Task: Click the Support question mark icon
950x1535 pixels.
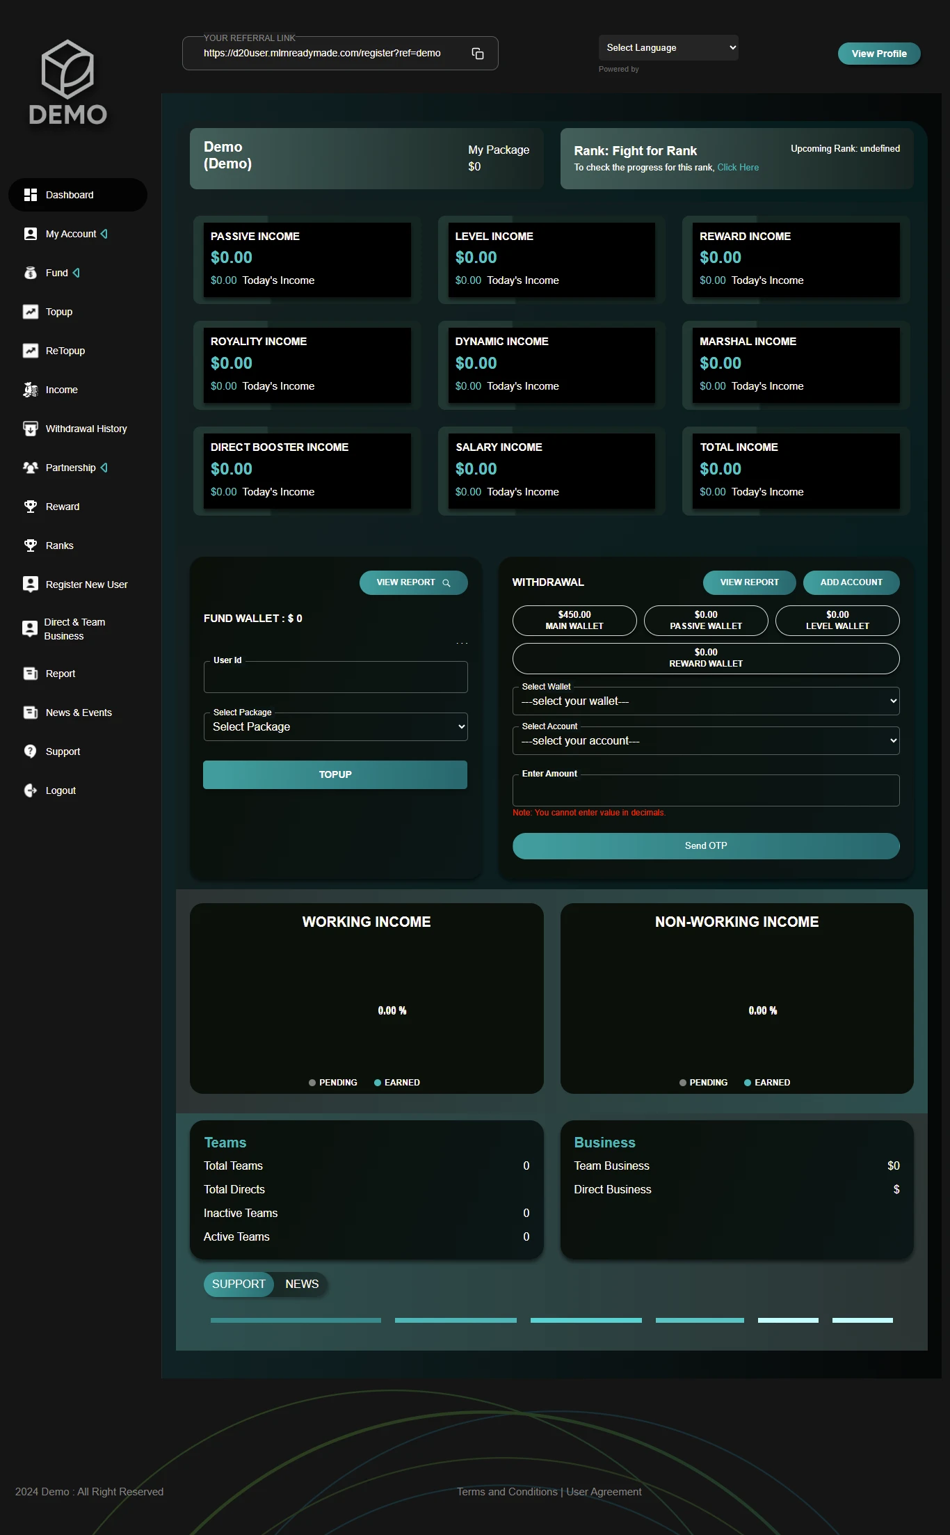Action: (x=31, y=751)
